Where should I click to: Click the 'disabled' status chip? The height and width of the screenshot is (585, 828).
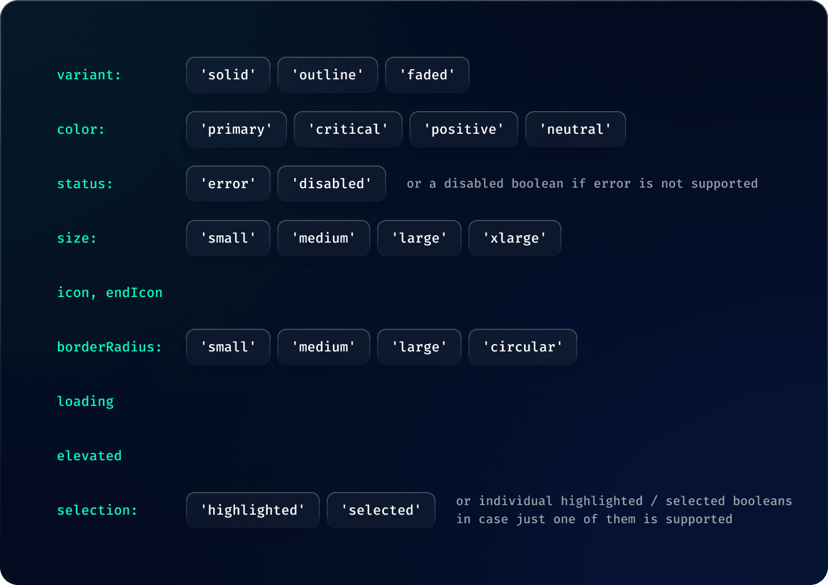(x=331, y=184)
